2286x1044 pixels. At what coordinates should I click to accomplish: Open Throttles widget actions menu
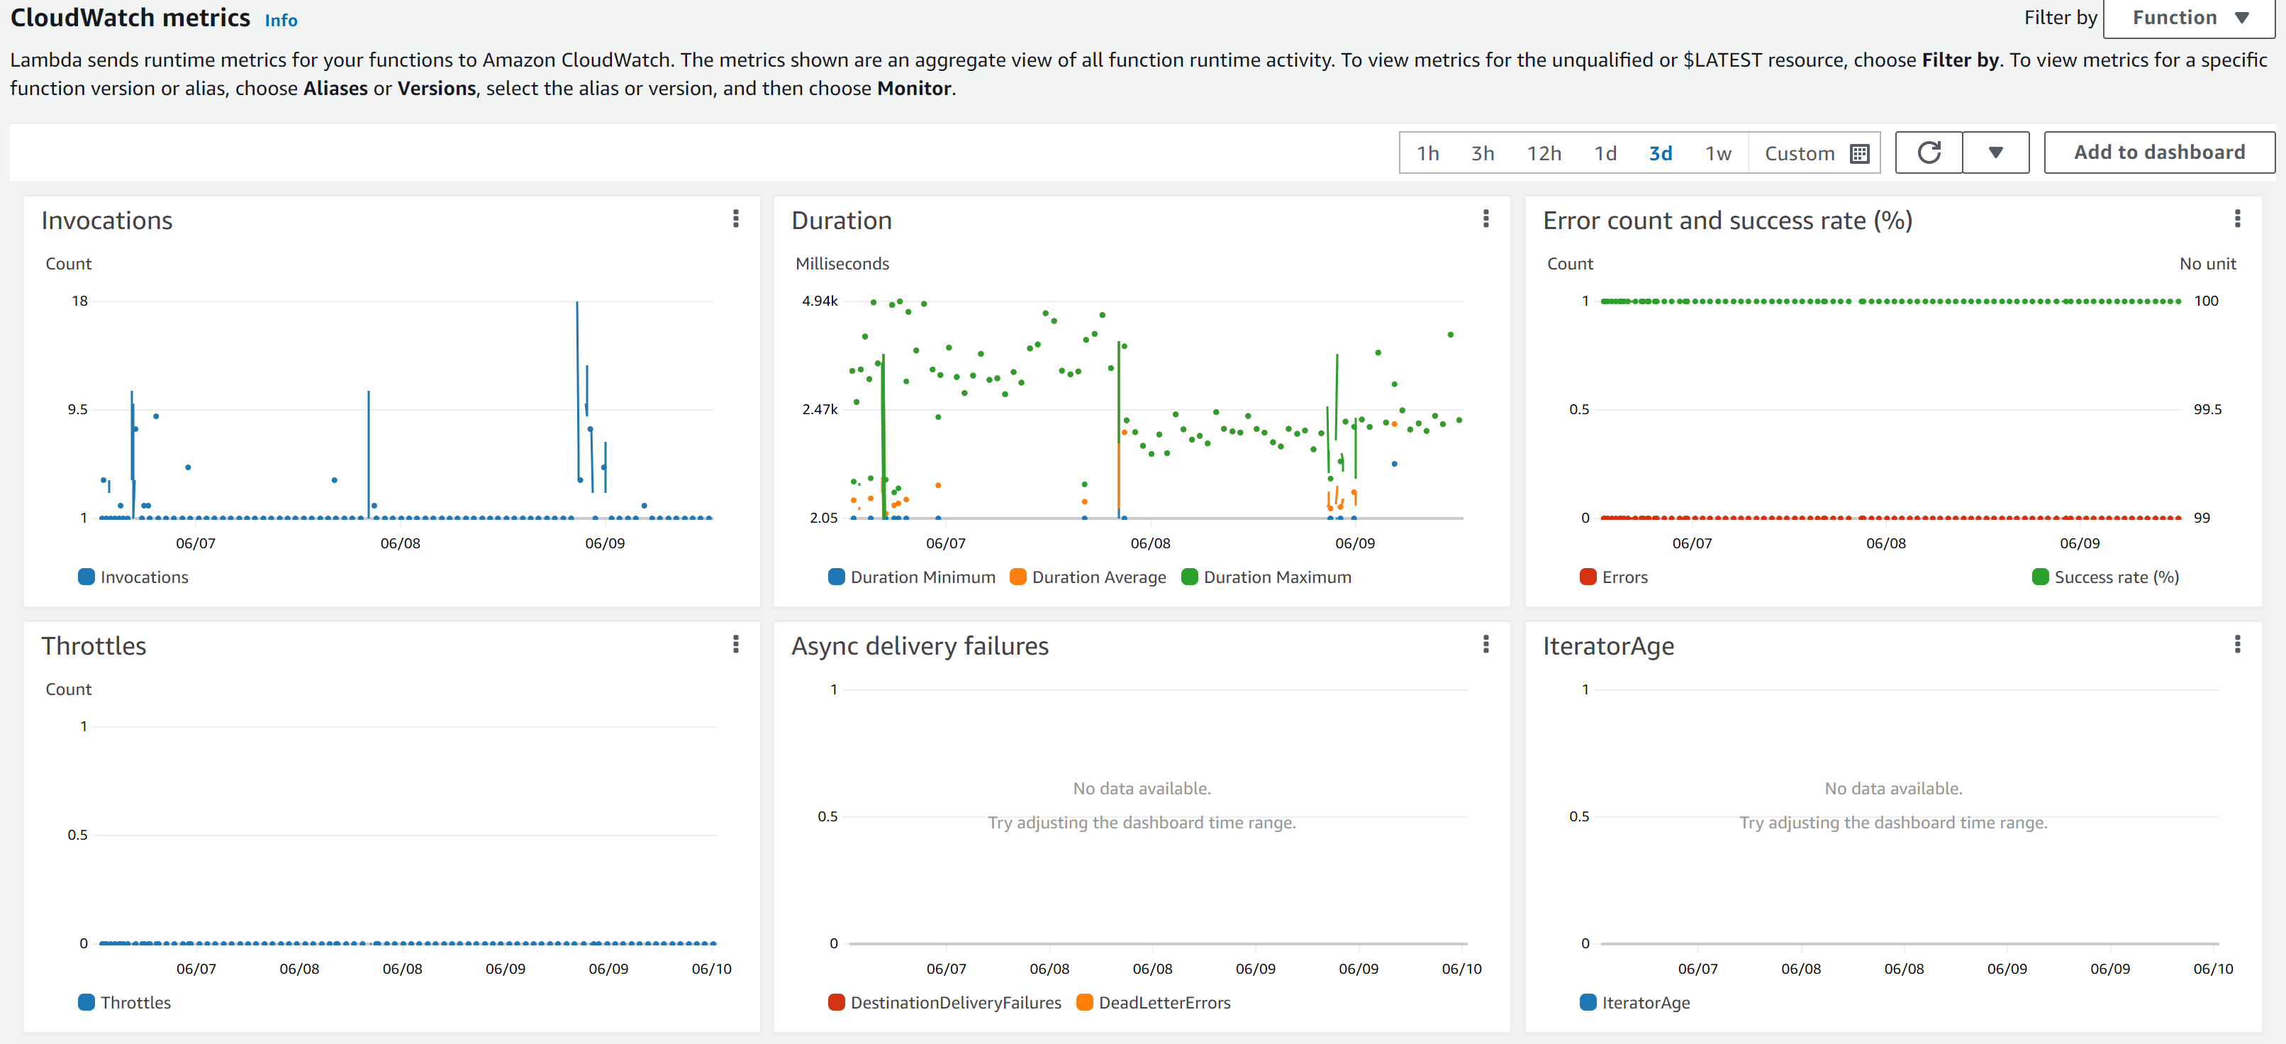click(736, 645)
